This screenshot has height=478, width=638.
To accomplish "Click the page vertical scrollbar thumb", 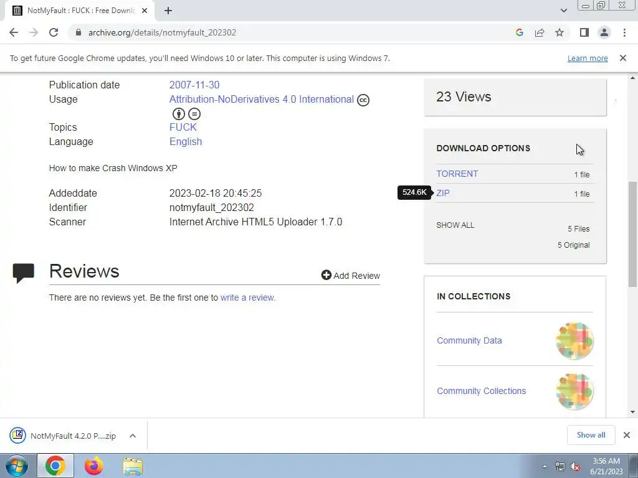I will click(x=633, y=234).
